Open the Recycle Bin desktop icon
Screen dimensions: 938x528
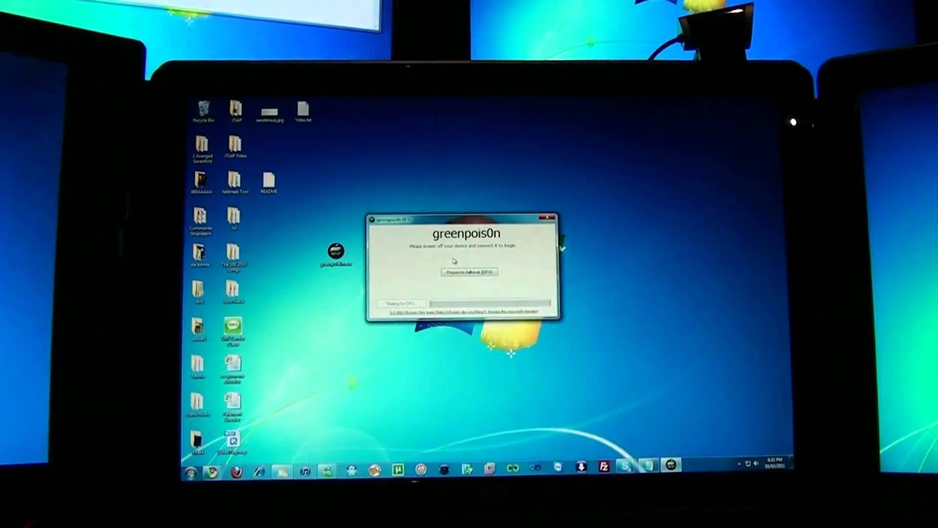coord(204,112)
